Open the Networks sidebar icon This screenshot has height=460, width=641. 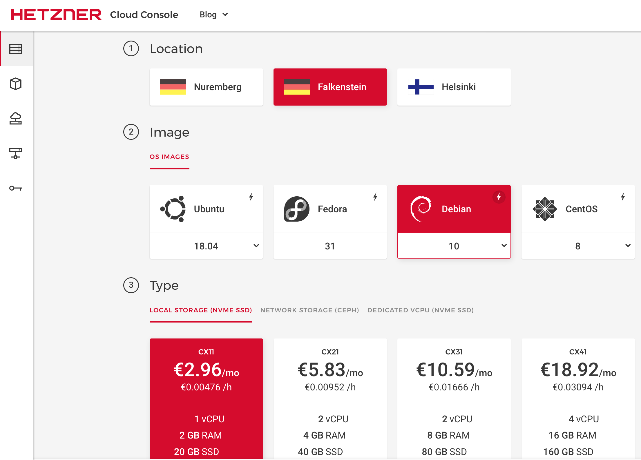pos(16,153)
